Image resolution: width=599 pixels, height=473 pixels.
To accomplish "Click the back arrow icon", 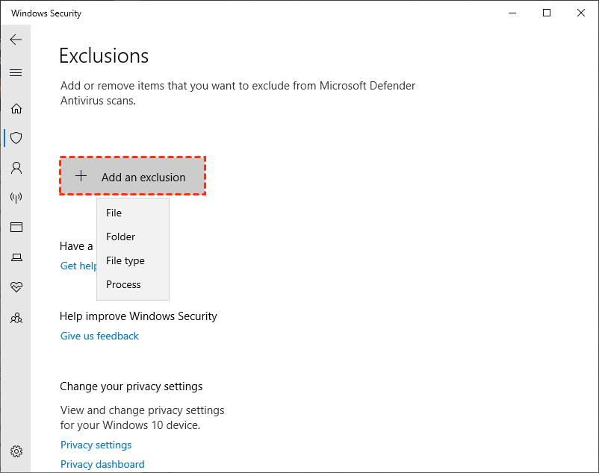I will pos(16,40).
